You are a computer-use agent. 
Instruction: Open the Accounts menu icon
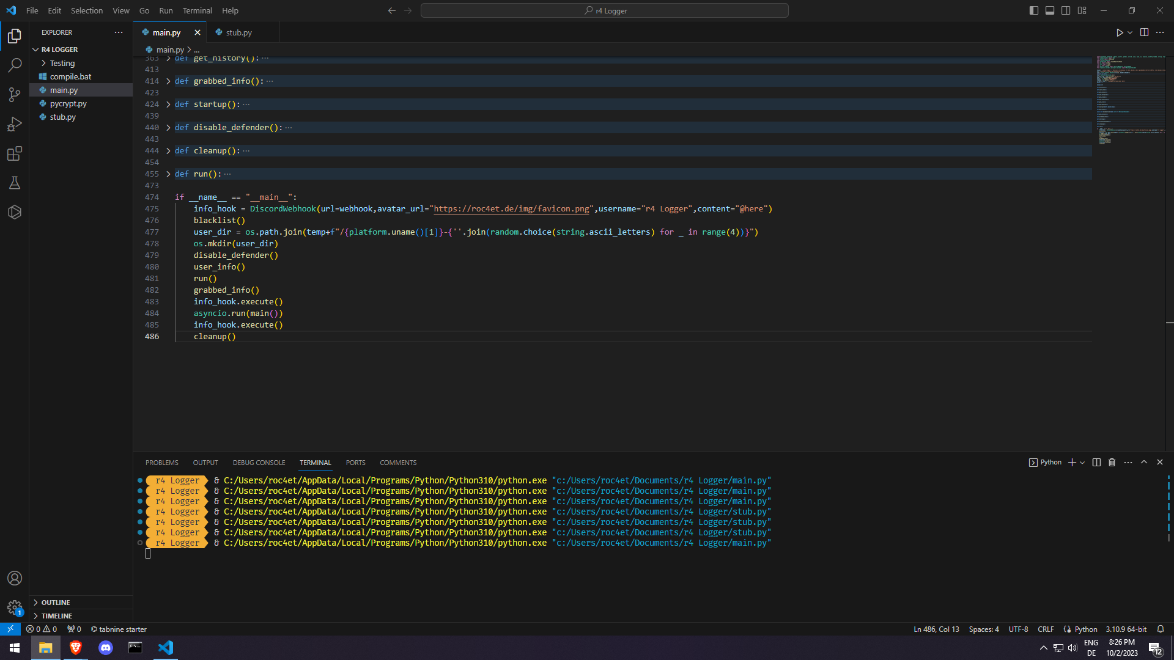[15, 578]
